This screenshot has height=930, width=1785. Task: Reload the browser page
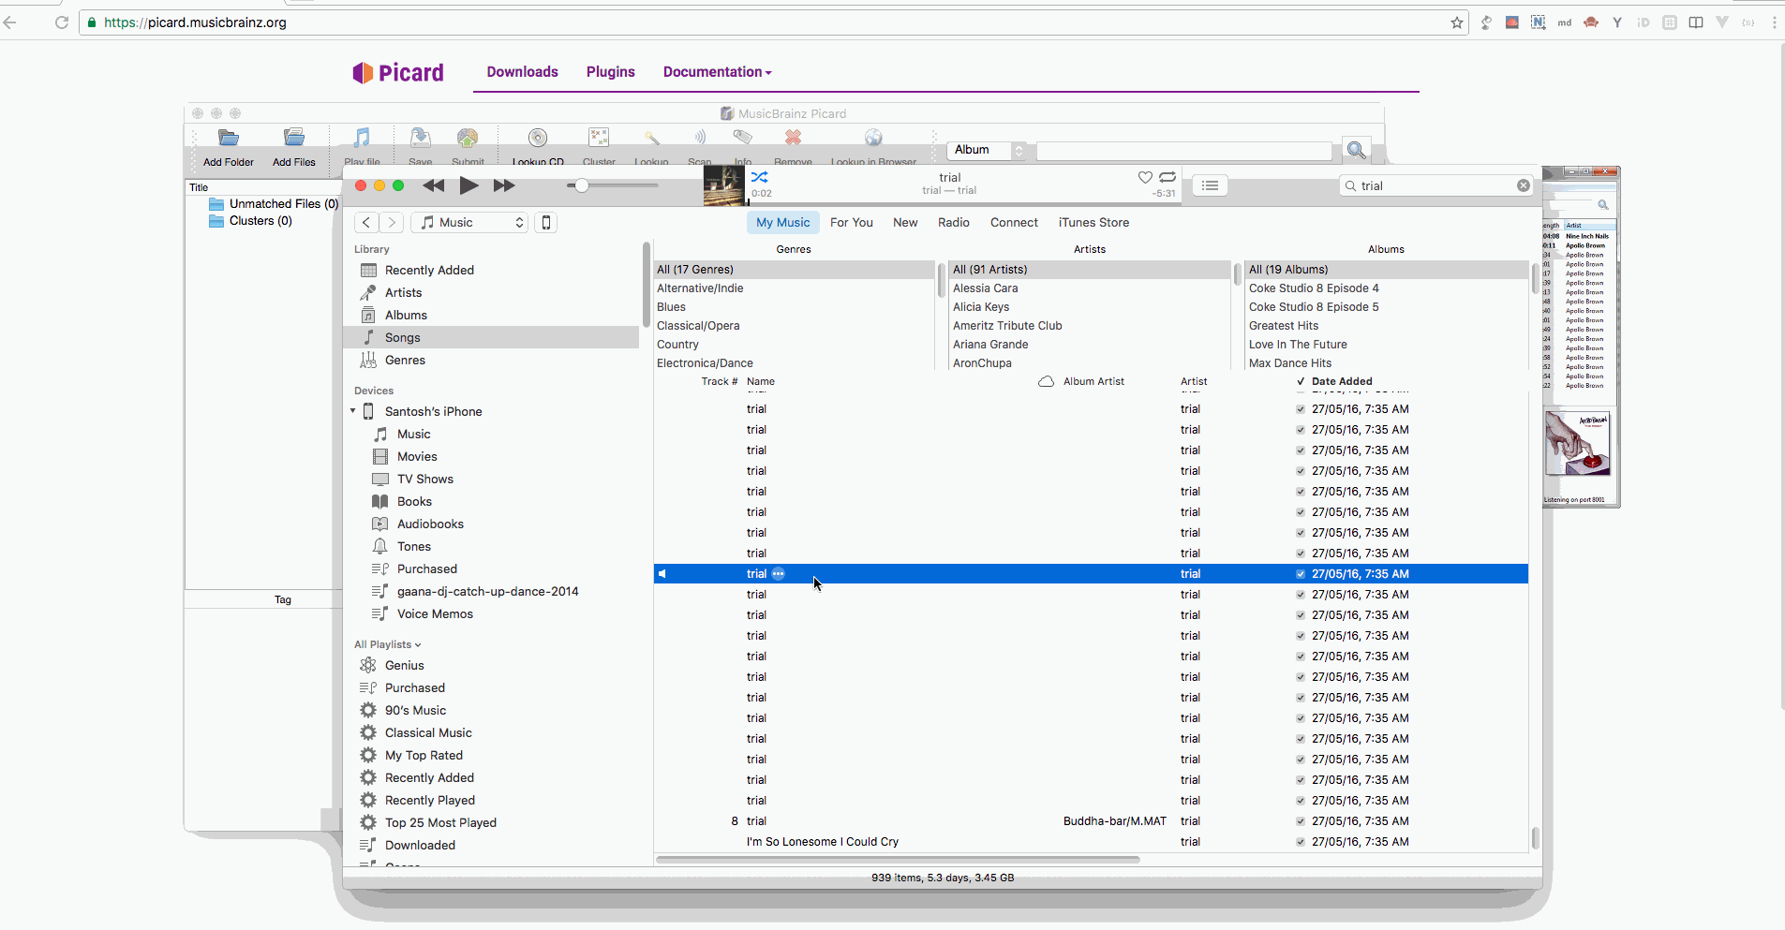62,22
